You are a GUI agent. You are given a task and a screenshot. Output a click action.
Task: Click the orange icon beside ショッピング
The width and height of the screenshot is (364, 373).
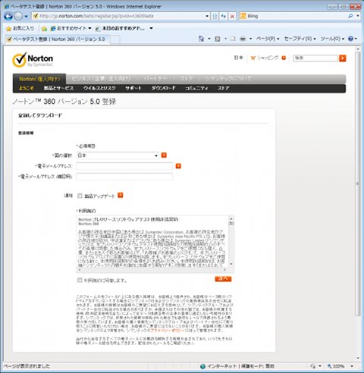pyautogui.click(x=284, y=58)
